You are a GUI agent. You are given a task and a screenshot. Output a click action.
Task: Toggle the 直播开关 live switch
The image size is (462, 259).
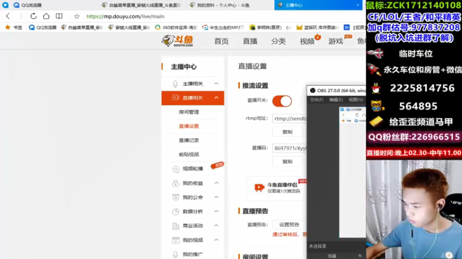pos(282,101)
